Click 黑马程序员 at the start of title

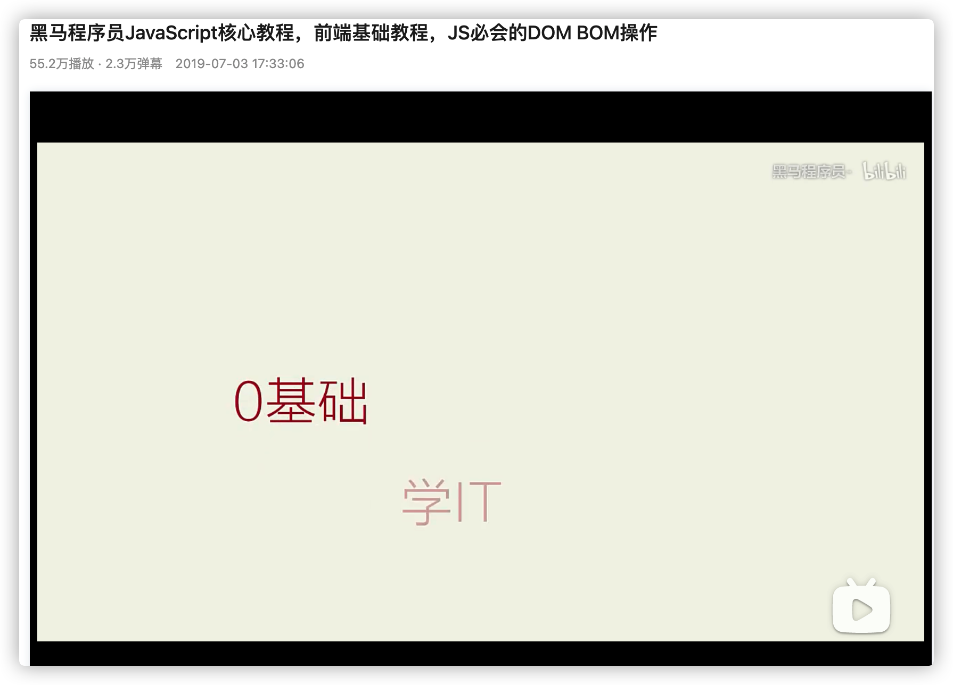[77, 33]
